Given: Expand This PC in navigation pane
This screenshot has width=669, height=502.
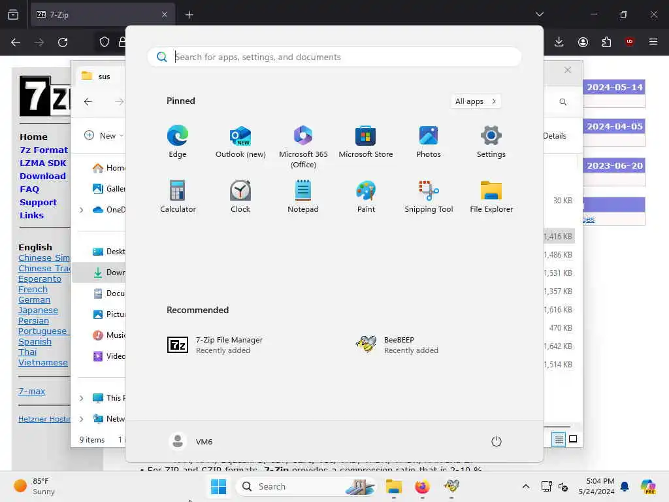Looking at the screenshot, I should pos(81,398).
